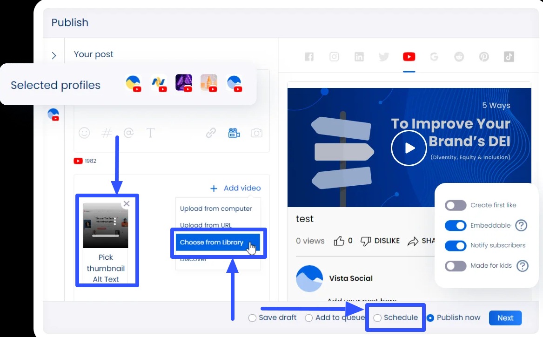
Task: Open the Add video dropdown
Action: (x=235, y=188)
